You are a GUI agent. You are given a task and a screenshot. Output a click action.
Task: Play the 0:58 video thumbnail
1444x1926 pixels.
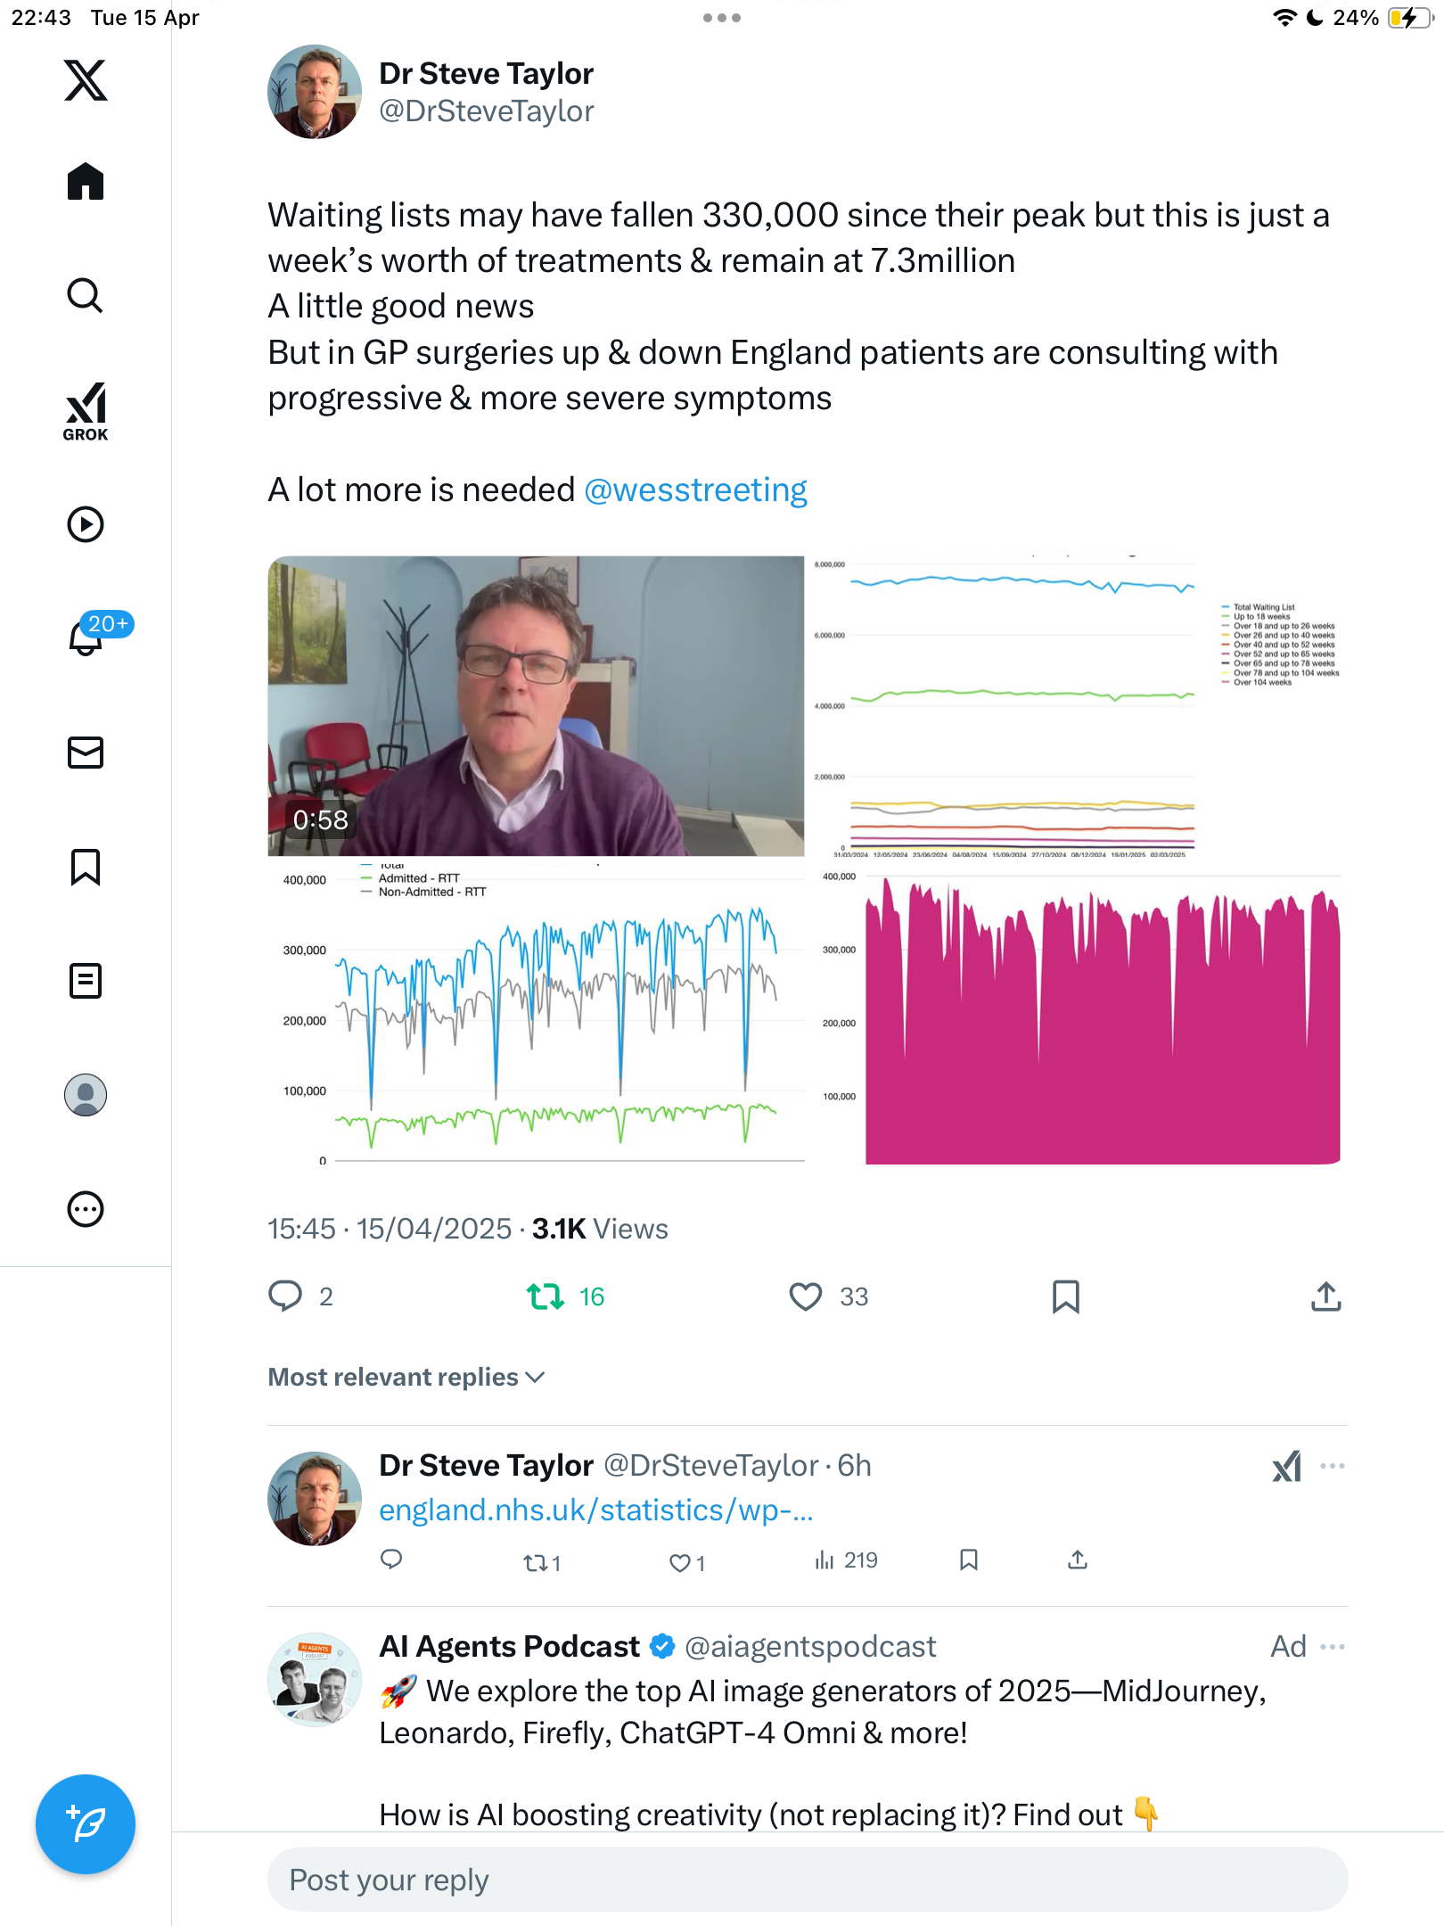(x=536, y=705)
